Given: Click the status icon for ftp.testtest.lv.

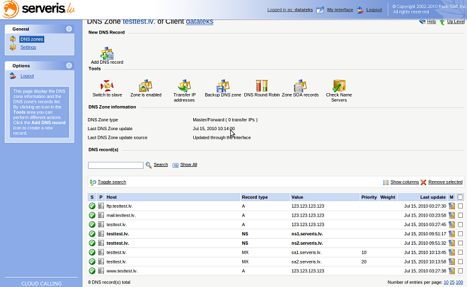Looking at the screenshot, I should [92, 206].
